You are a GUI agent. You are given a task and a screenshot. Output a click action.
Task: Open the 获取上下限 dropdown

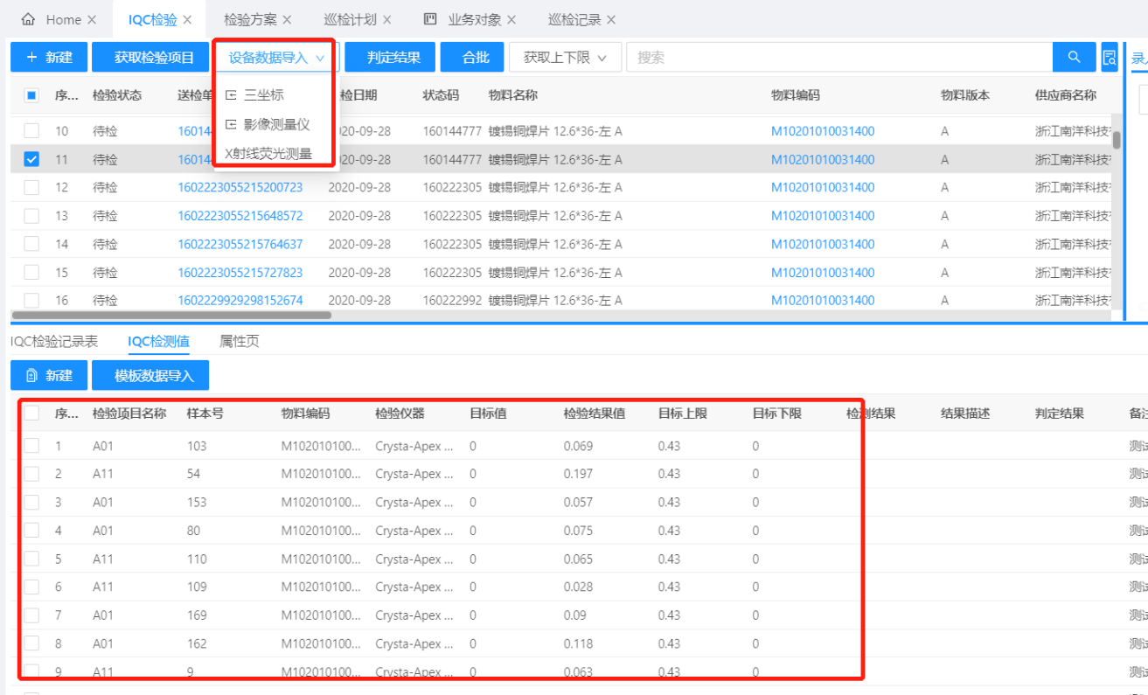(x=565, y=58)
